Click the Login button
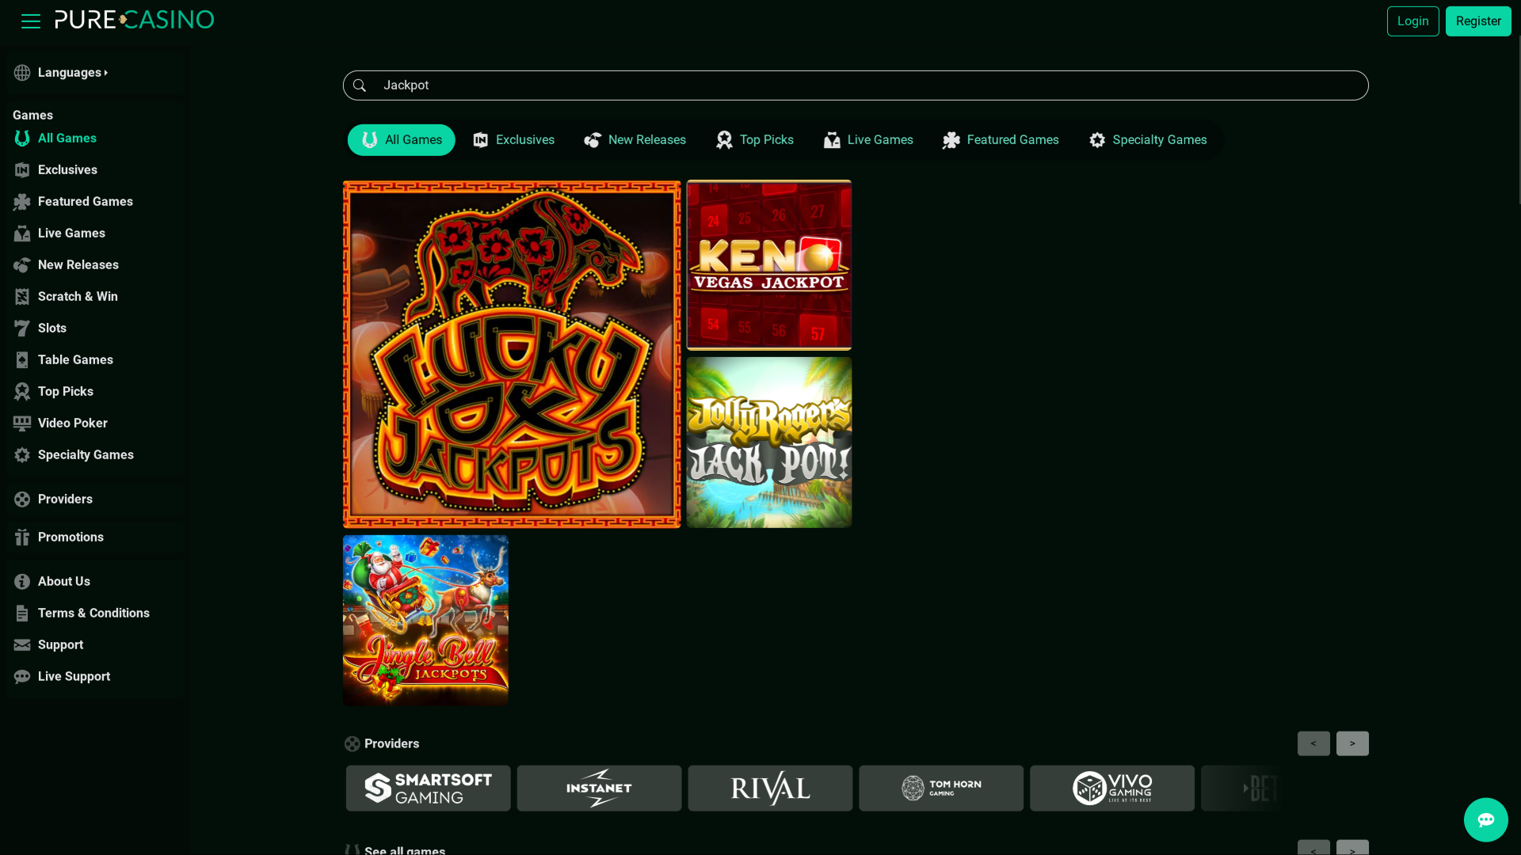The height and width of the screenshot is (855, 1521). point(1412,21)
